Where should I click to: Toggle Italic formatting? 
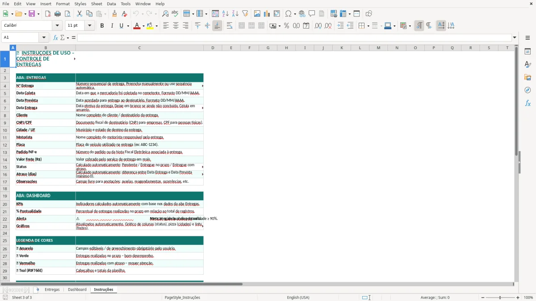point(112,26)
